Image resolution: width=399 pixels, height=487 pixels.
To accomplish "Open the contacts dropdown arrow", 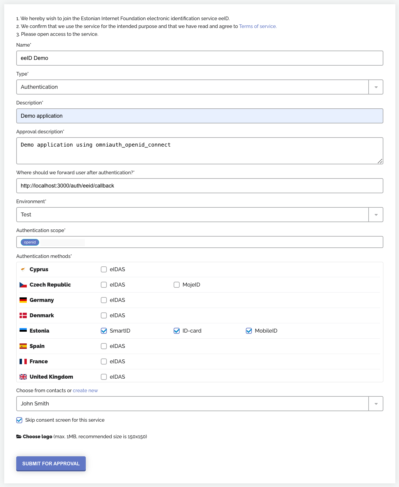I will (x=376, y=404).
